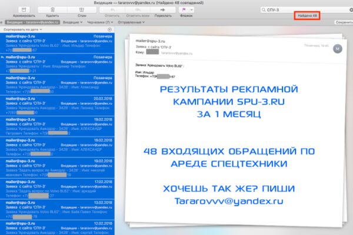Toggle the message filter circle icon
This screenshot has height=235, width=353.
click(x=109, y=29)
